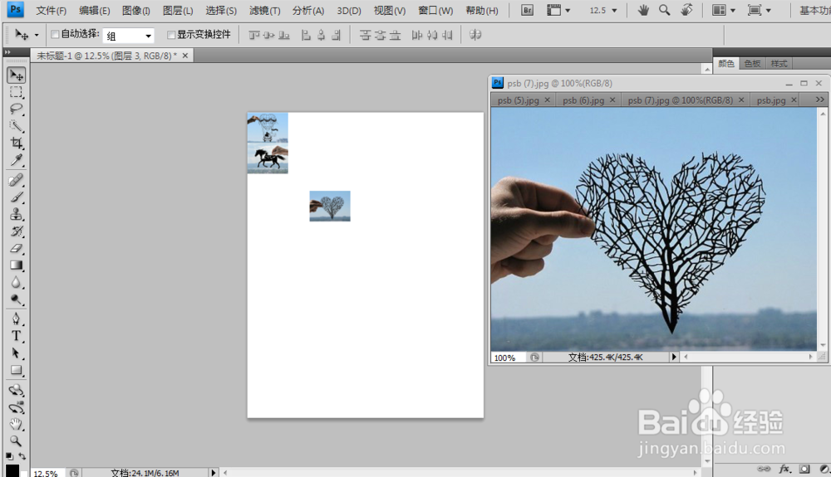Enable the 显示变换控件 checkbox
Image resolution: width=831 pixels, height=477 pixels.
pyautogui.click(x=171, y=35)
